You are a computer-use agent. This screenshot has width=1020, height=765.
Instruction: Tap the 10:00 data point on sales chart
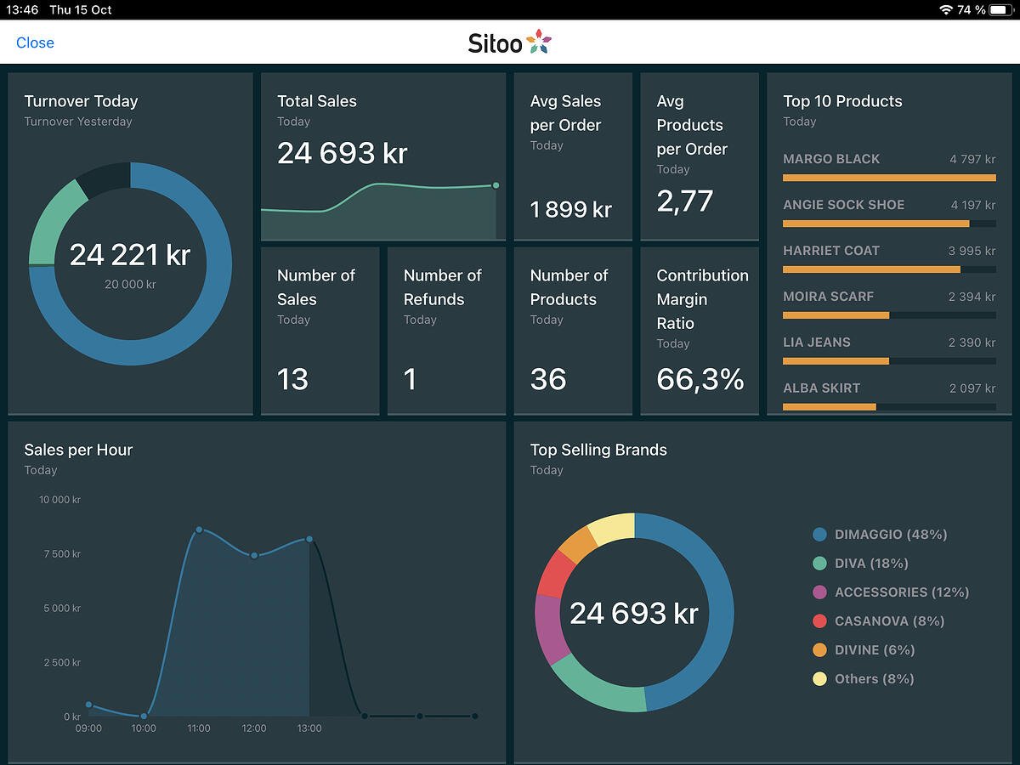[144, 717]
